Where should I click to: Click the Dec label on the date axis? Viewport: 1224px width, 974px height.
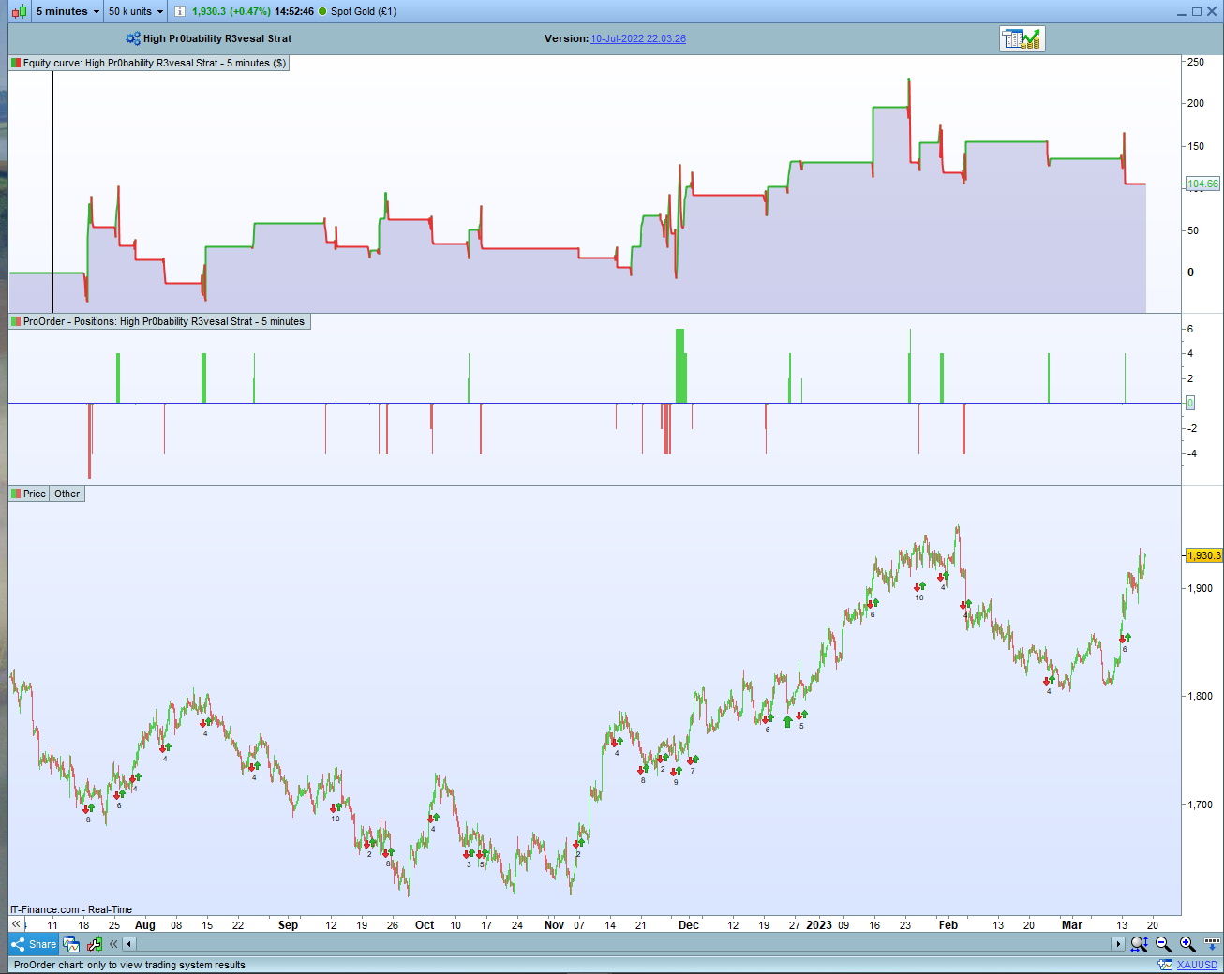click(689, 924)
